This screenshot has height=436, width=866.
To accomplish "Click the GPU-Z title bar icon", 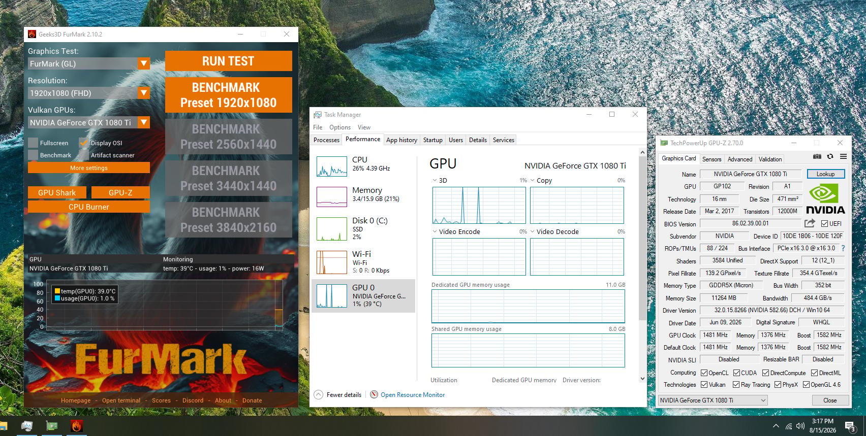I will point(664,143).
